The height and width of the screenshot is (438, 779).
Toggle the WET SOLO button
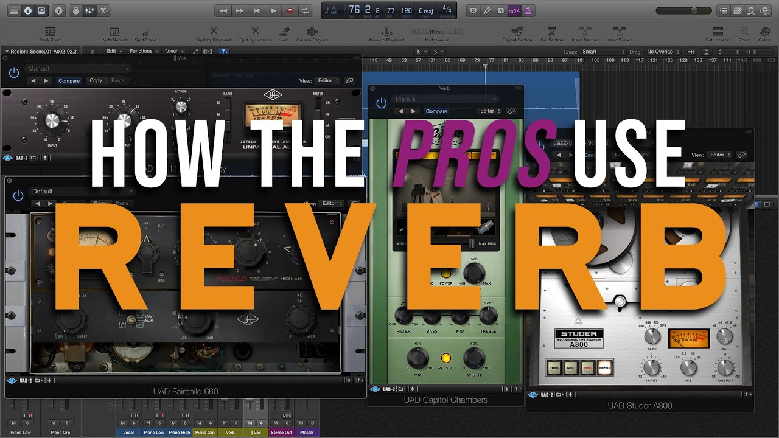pos(446,358)
